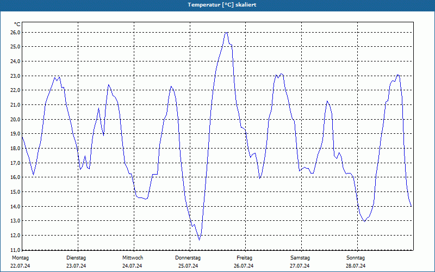This screenshot has width=435, height=272.
Task: Click the '11,0' y-axis label
Action: point(16,250)
